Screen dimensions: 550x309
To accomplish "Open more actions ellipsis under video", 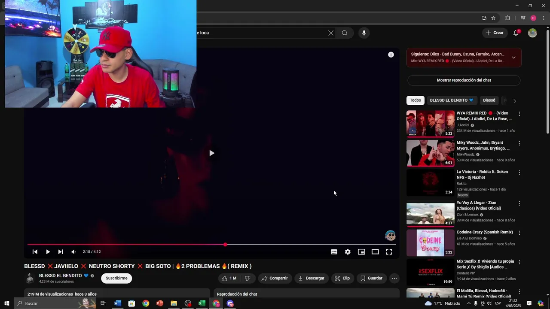I will [394, 278].
